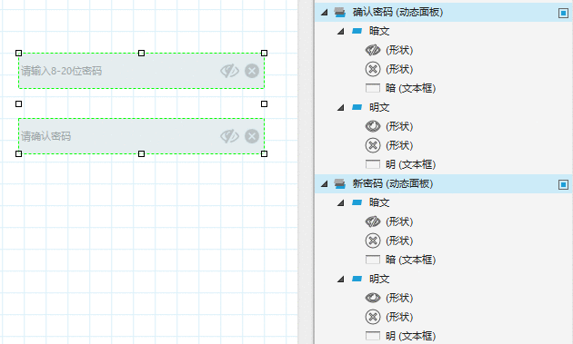Screen dimensions: 573x344
Task: Collapse the 新密码 (动态面板) tree node
Action: [x=324, y=184]
